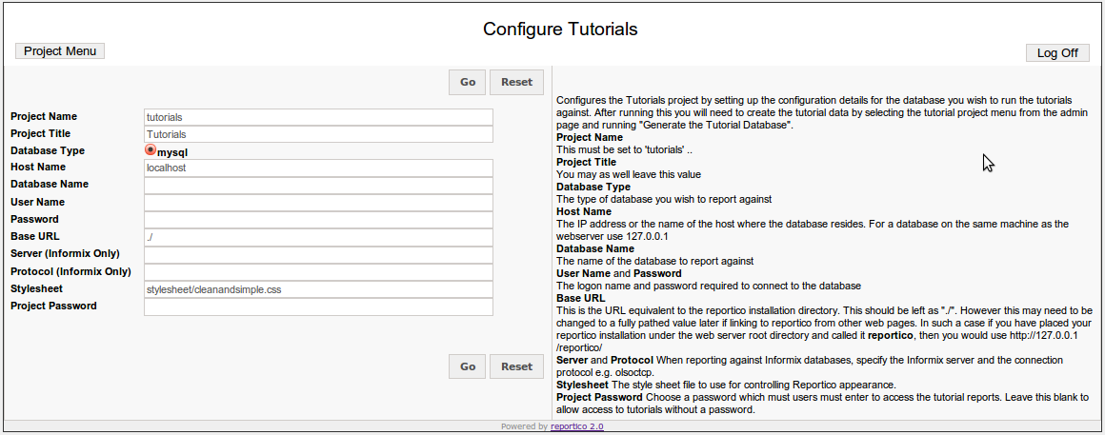Screen dimensions: 1105x435
Task: Open the Project Menu
Action: coord(60,51)
